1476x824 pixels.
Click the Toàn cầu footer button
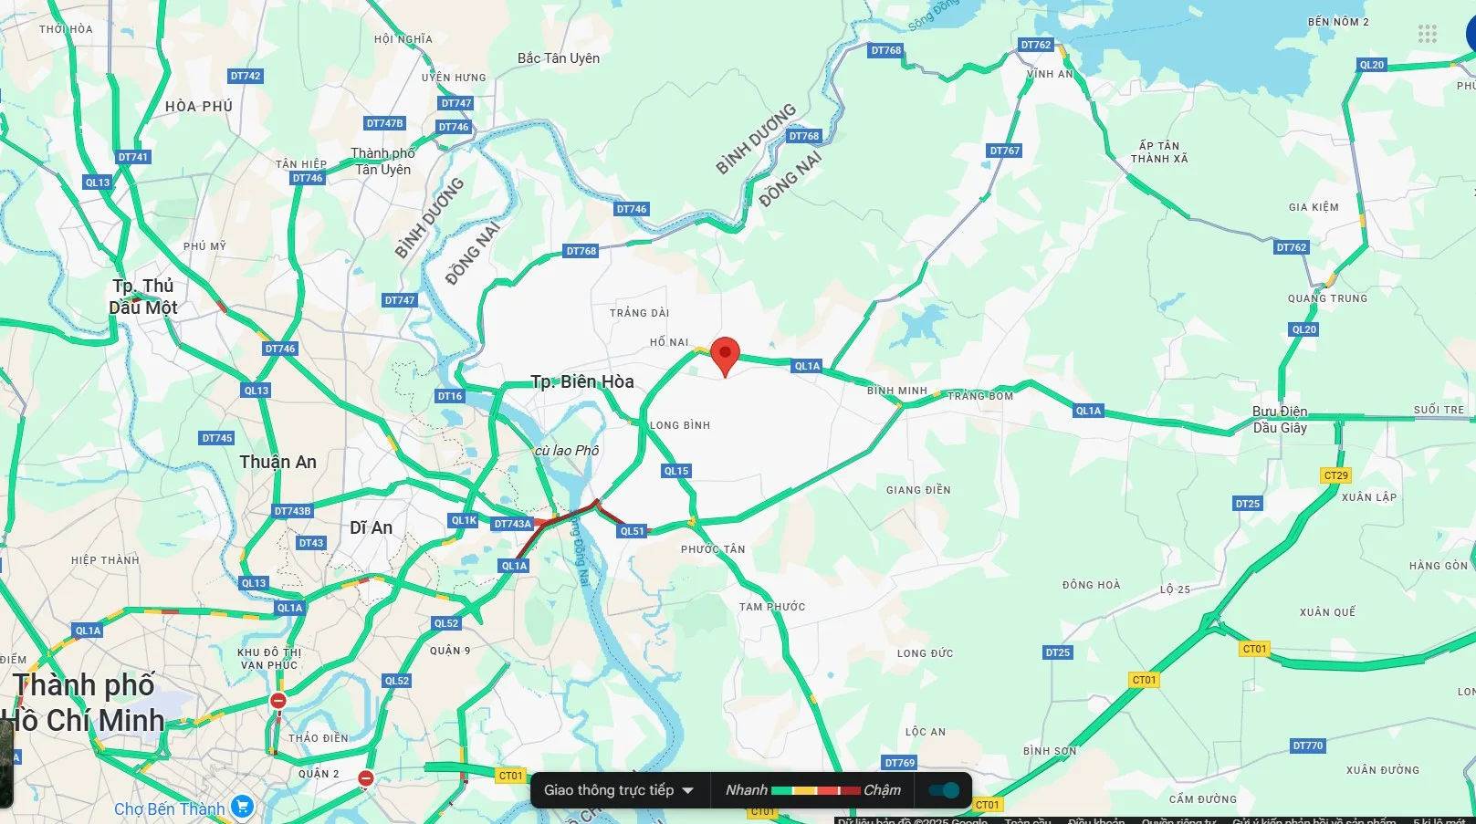pos(1028,820)
